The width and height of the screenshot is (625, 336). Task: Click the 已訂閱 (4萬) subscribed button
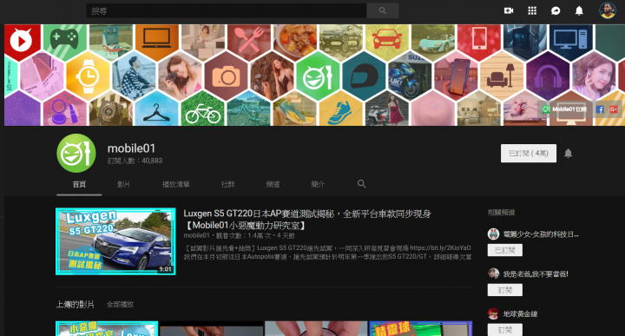tap(529, 153)
